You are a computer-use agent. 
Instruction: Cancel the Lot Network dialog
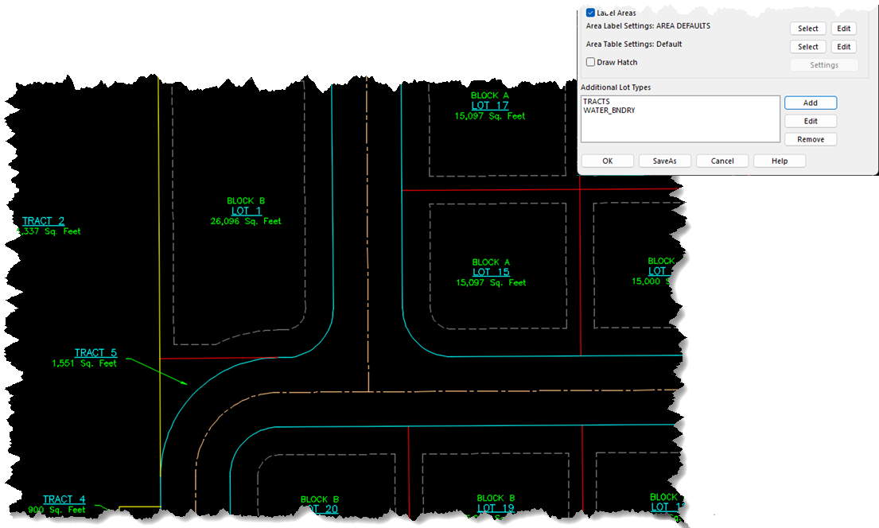coord(721,160)
